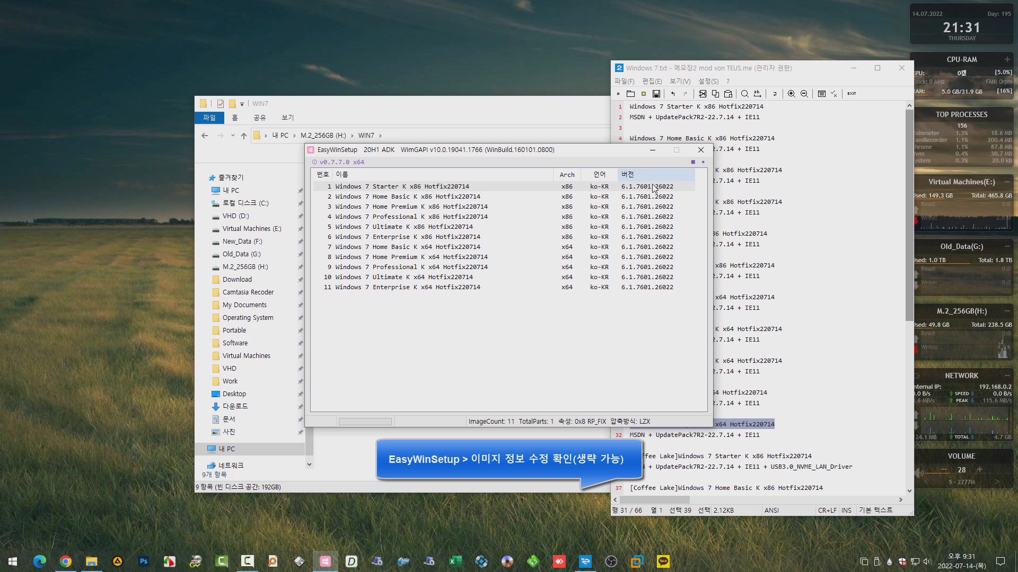Image resolution: width=1018 pixels, height=572 pixels.
Task: Click Copy icon in Notepad2 toolbar
Action: click(x=715, y=94)
